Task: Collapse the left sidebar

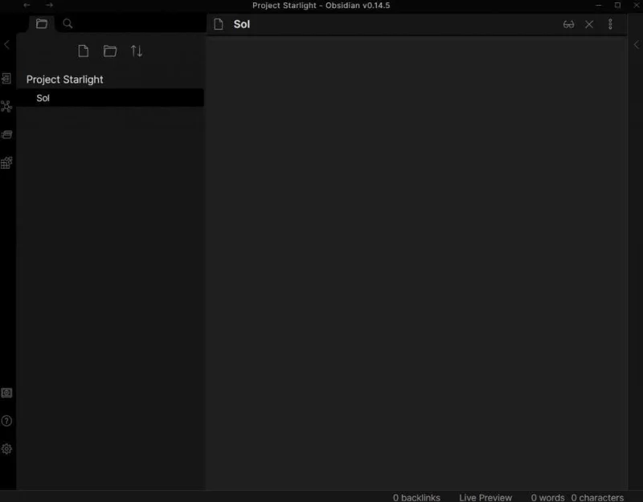Action: 6,45
